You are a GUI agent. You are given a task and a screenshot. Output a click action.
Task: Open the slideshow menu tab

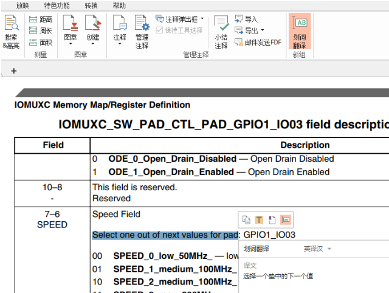[22, 5]
